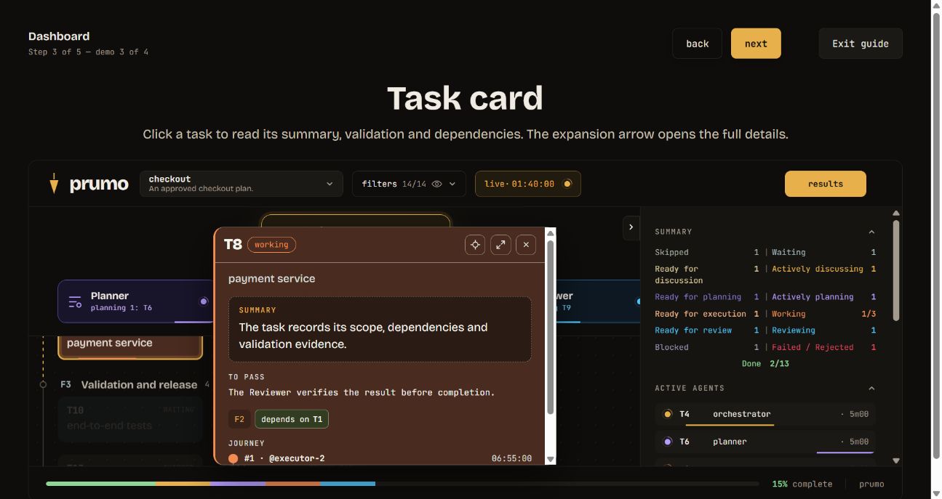Click the back button
Image resolution: width=942 pixels, height=499 pixels.
click(x=697, y=44)
